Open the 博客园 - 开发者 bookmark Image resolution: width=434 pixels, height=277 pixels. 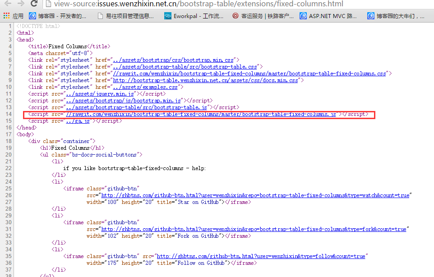tap(57, 16)
